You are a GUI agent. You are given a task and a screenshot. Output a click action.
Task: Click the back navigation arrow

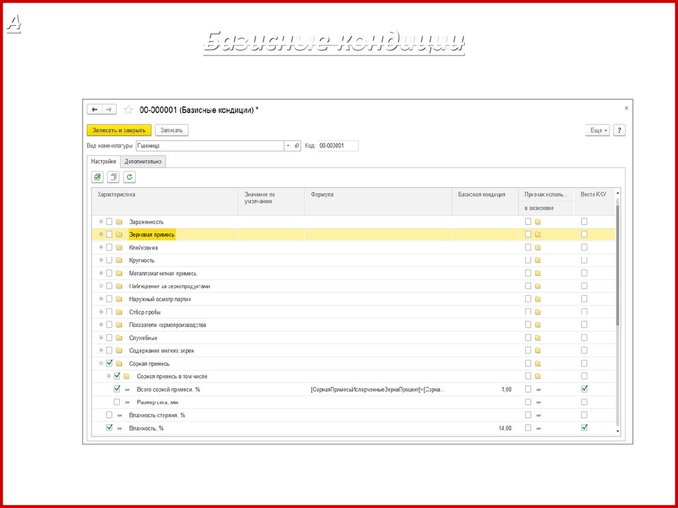click(x=95, y=110)
